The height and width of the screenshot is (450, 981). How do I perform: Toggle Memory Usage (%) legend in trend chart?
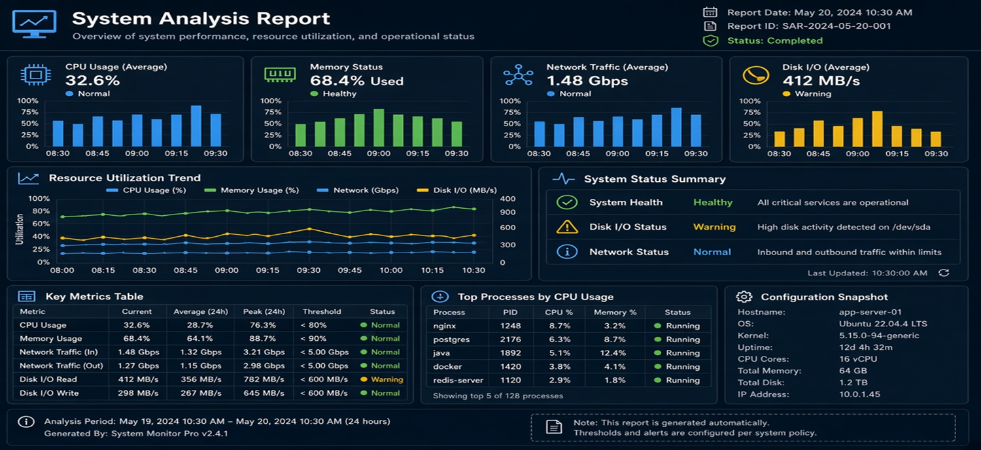[251, 190]
